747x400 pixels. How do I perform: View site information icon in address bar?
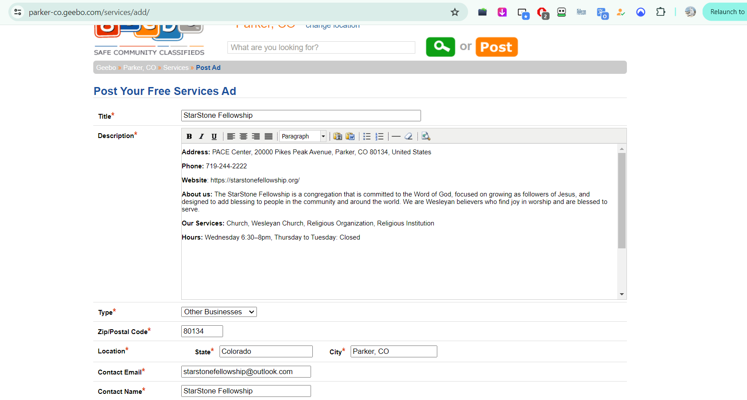coord(18,12)
